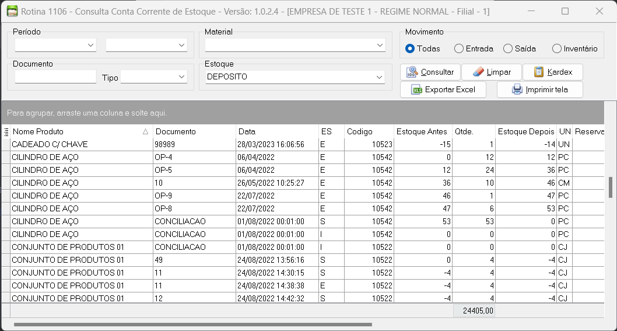
Task: Sort by Nome Produto column header
Action: point(82,131)
